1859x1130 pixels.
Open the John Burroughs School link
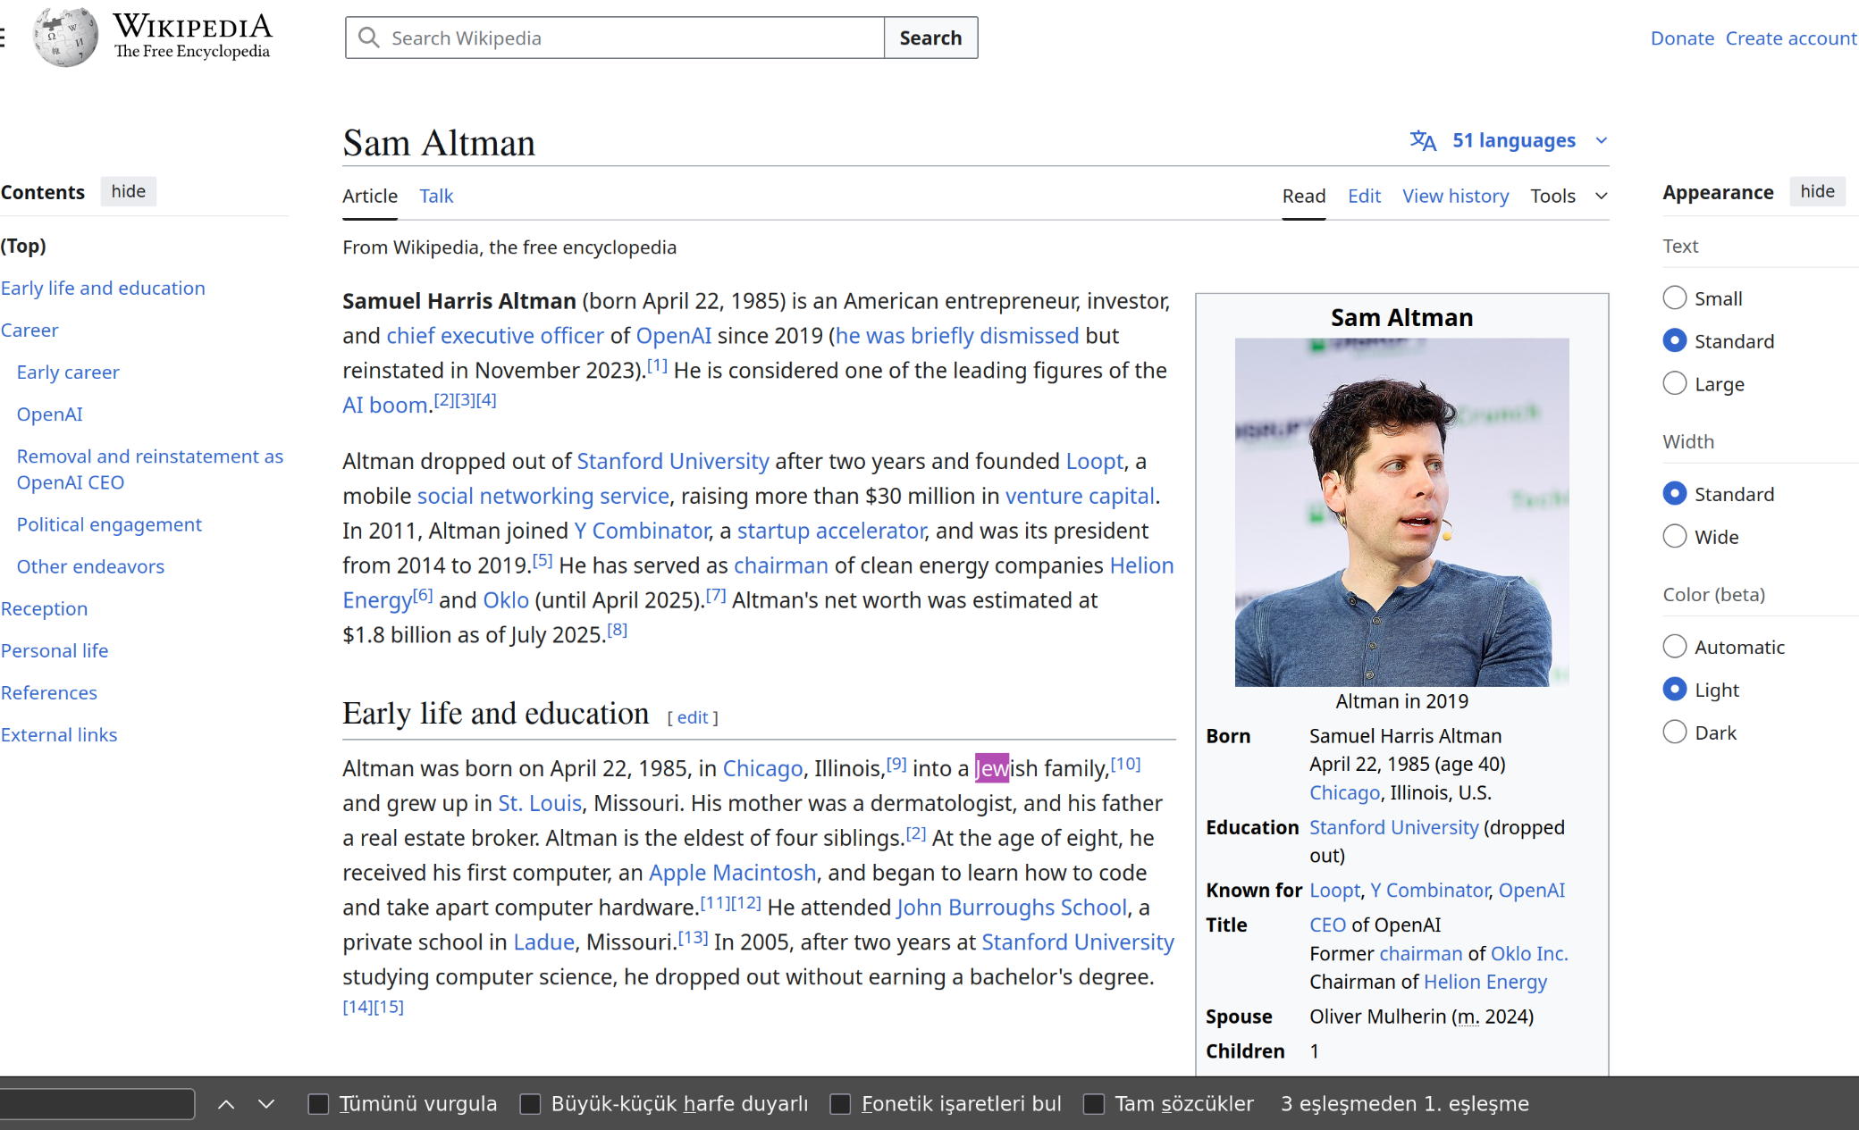click(1011, 908)
